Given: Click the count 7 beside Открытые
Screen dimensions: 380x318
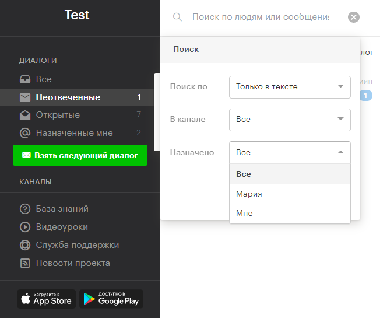Looking at the screenshot, I should (x=139, y=114).
